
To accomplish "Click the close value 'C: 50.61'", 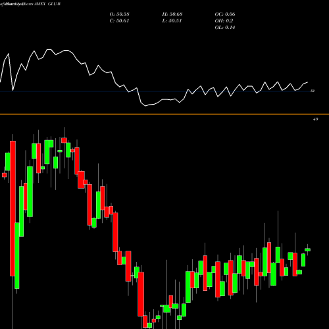I will (119, 20).
